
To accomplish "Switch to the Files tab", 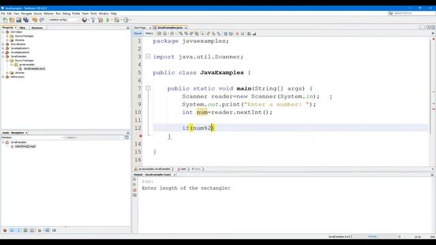I will point(22,28).
